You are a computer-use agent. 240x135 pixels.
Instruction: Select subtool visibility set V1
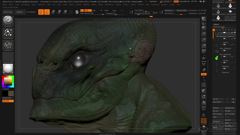[x=214, y=30]
